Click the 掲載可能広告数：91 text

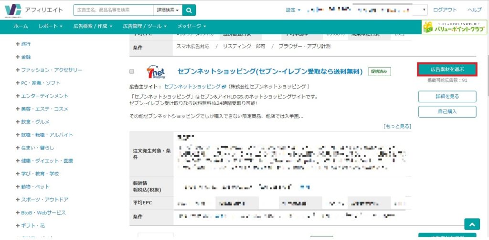(447, 80)
